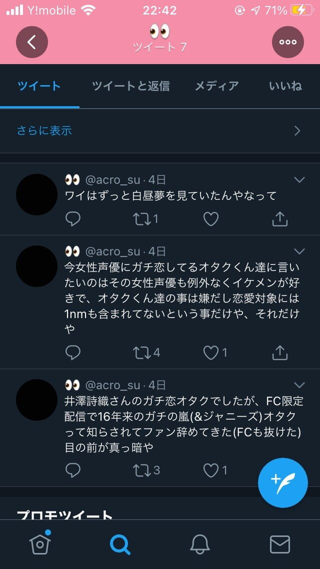
Task: Tap the compose new tweet button
Action: [x=283, y=483]
